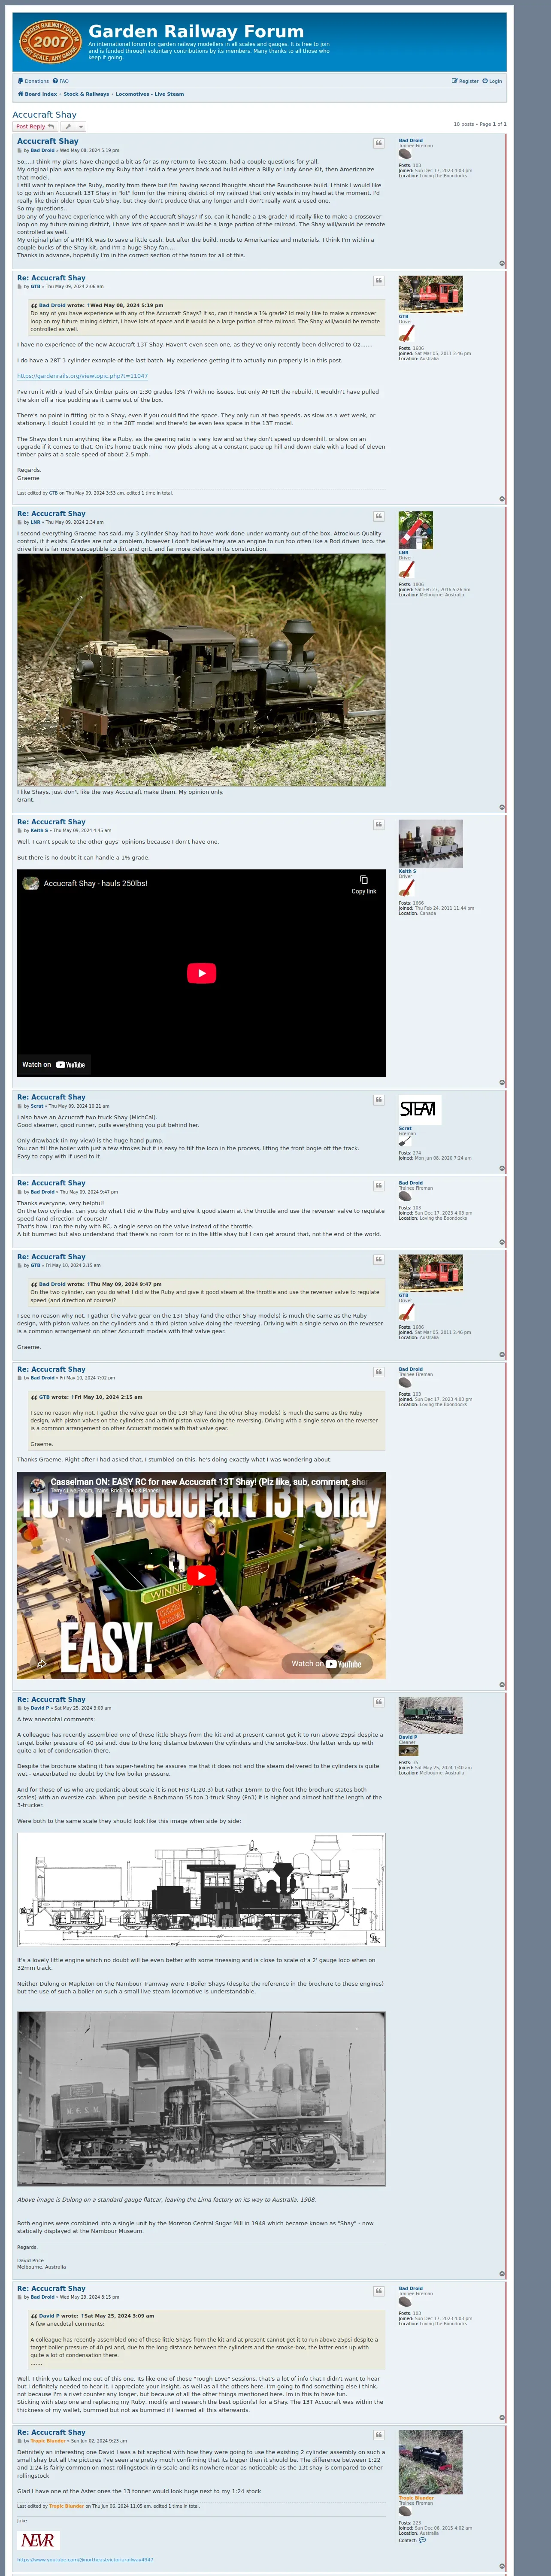This screenshot has height=2576, width=551.
Task: Quote Bad Droid's post dated May 29
Action: (x=379, y=2291)
